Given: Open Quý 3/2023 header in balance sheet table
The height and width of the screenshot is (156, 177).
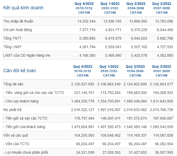Looking at the screenshot, I should (161, 71).
